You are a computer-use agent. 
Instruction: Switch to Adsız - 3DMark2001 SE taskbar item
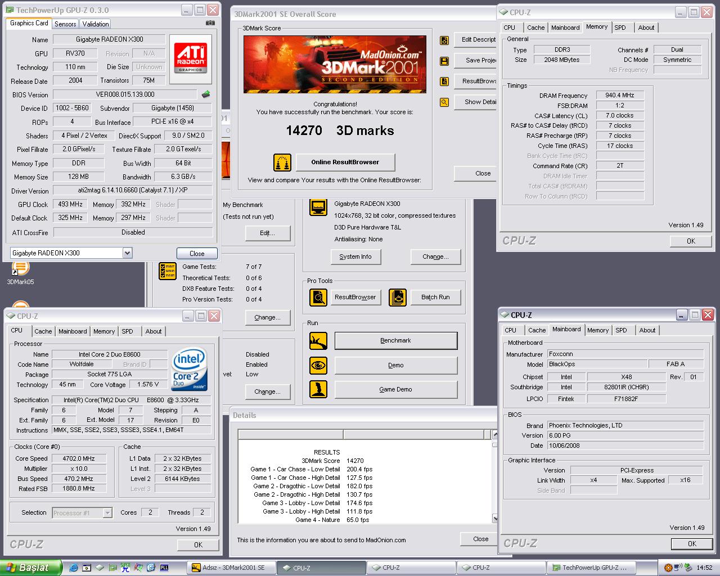pos(232,568)
